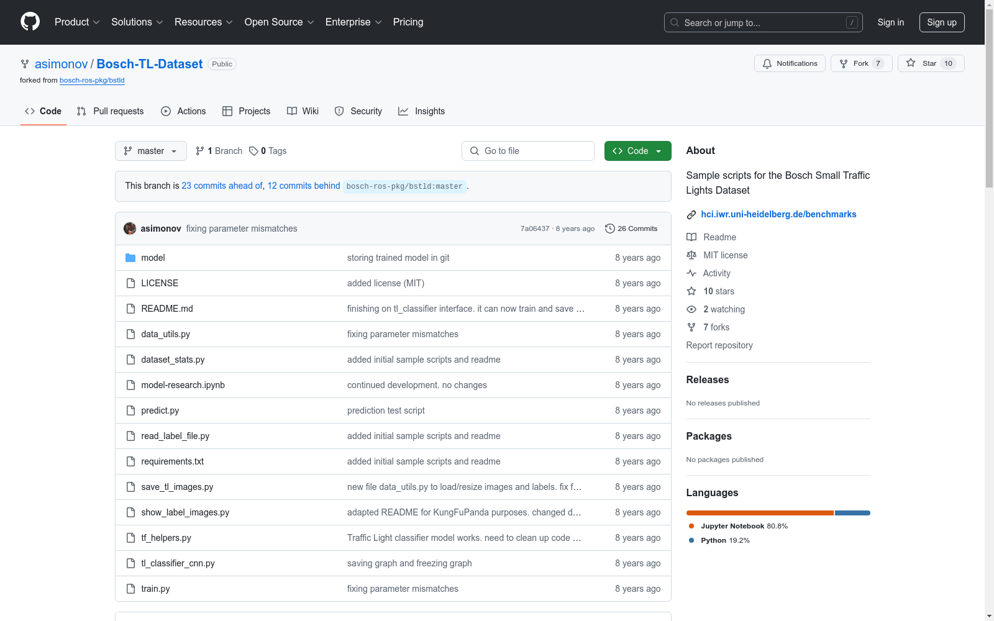The height and width of the screenshot is (621, 994).
Task: Click the watching eye icon
Action: tap(691, 309)
